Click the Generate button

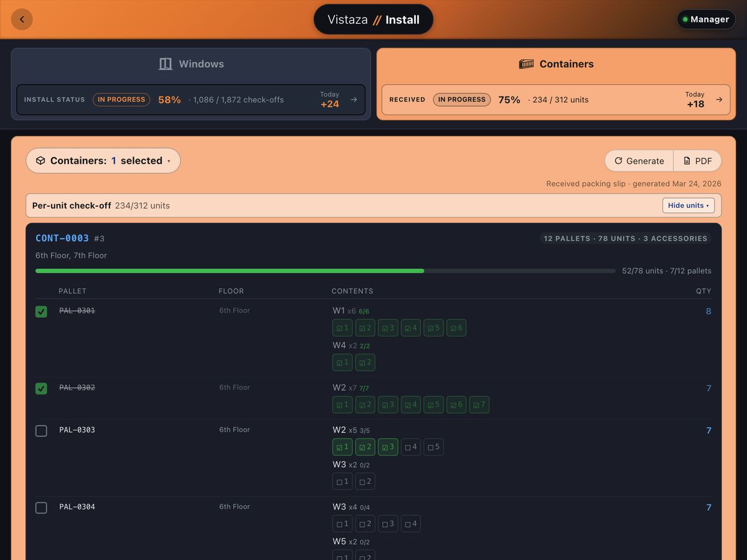tap(639, 161)
